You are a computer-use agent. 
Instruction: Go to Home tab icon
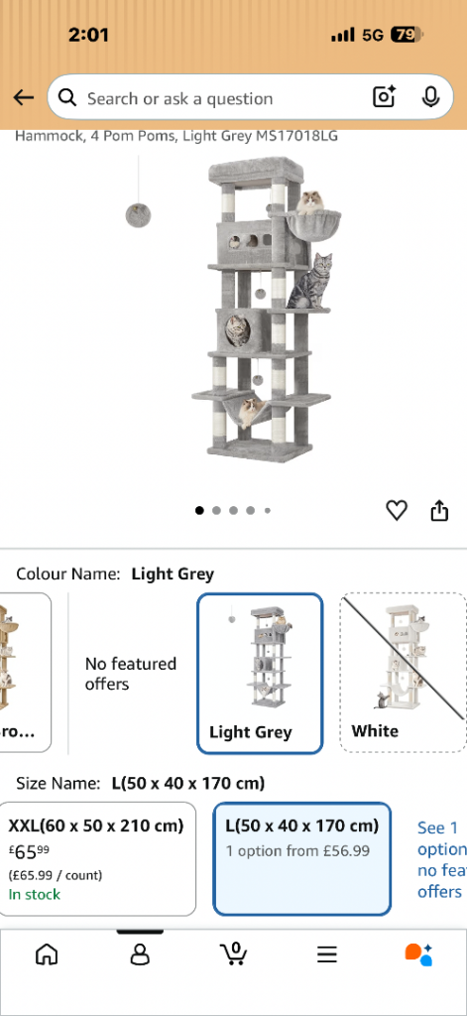point(47,953)
